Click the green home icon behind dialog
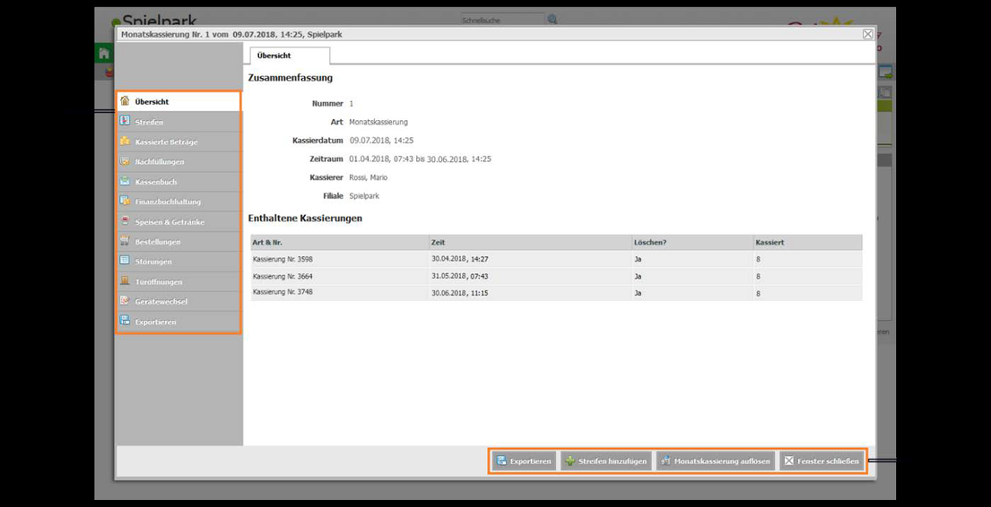The height and width of the screenshot is (507, 991). click(104, 54)
